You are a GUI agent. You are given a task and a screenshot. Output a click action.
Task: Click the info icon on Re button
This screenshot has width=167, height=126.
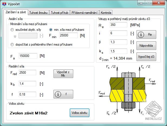(x=141, y=35)
